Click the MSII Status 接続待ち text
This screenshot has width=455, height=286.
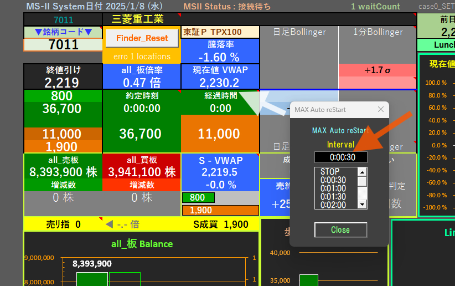coord(227,7)
